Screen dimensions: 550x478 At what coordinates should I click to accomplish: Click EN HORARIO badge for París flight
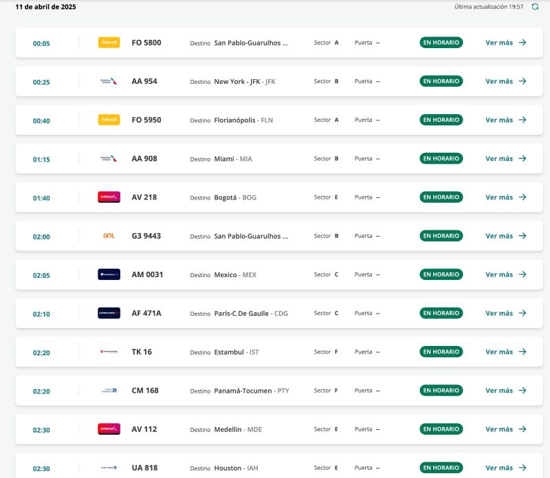point(441,313)
